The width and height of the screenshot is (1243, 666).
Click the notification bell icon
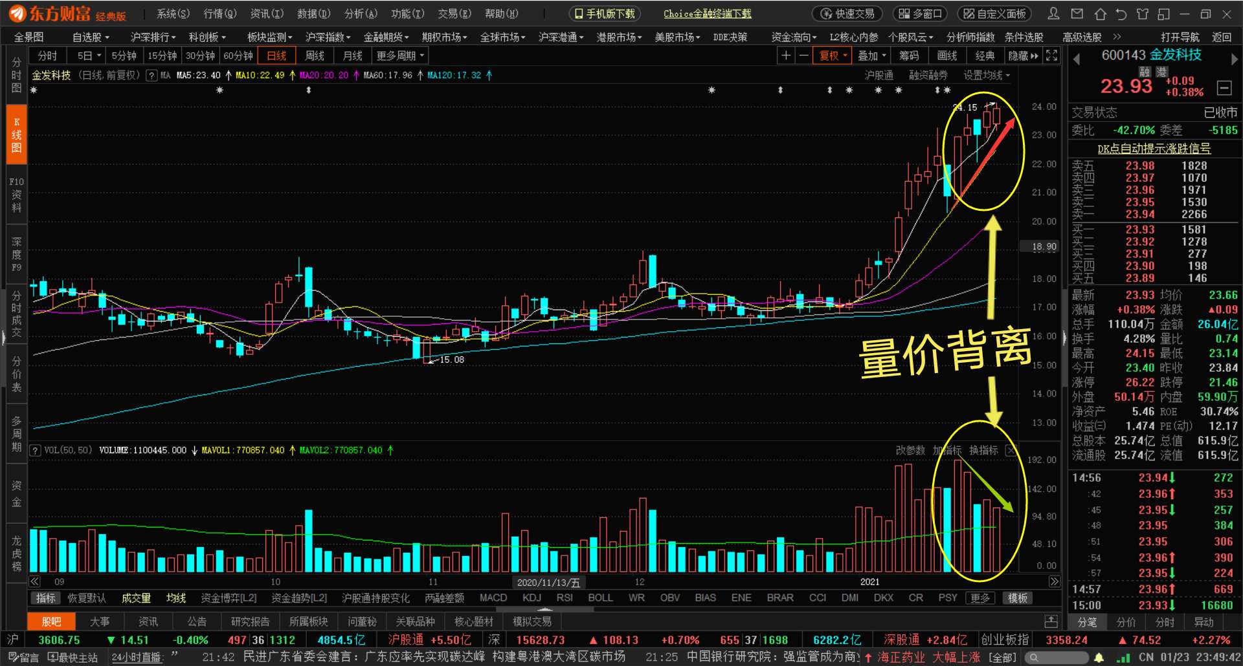pyautogui.click(x=1099, y=658)
